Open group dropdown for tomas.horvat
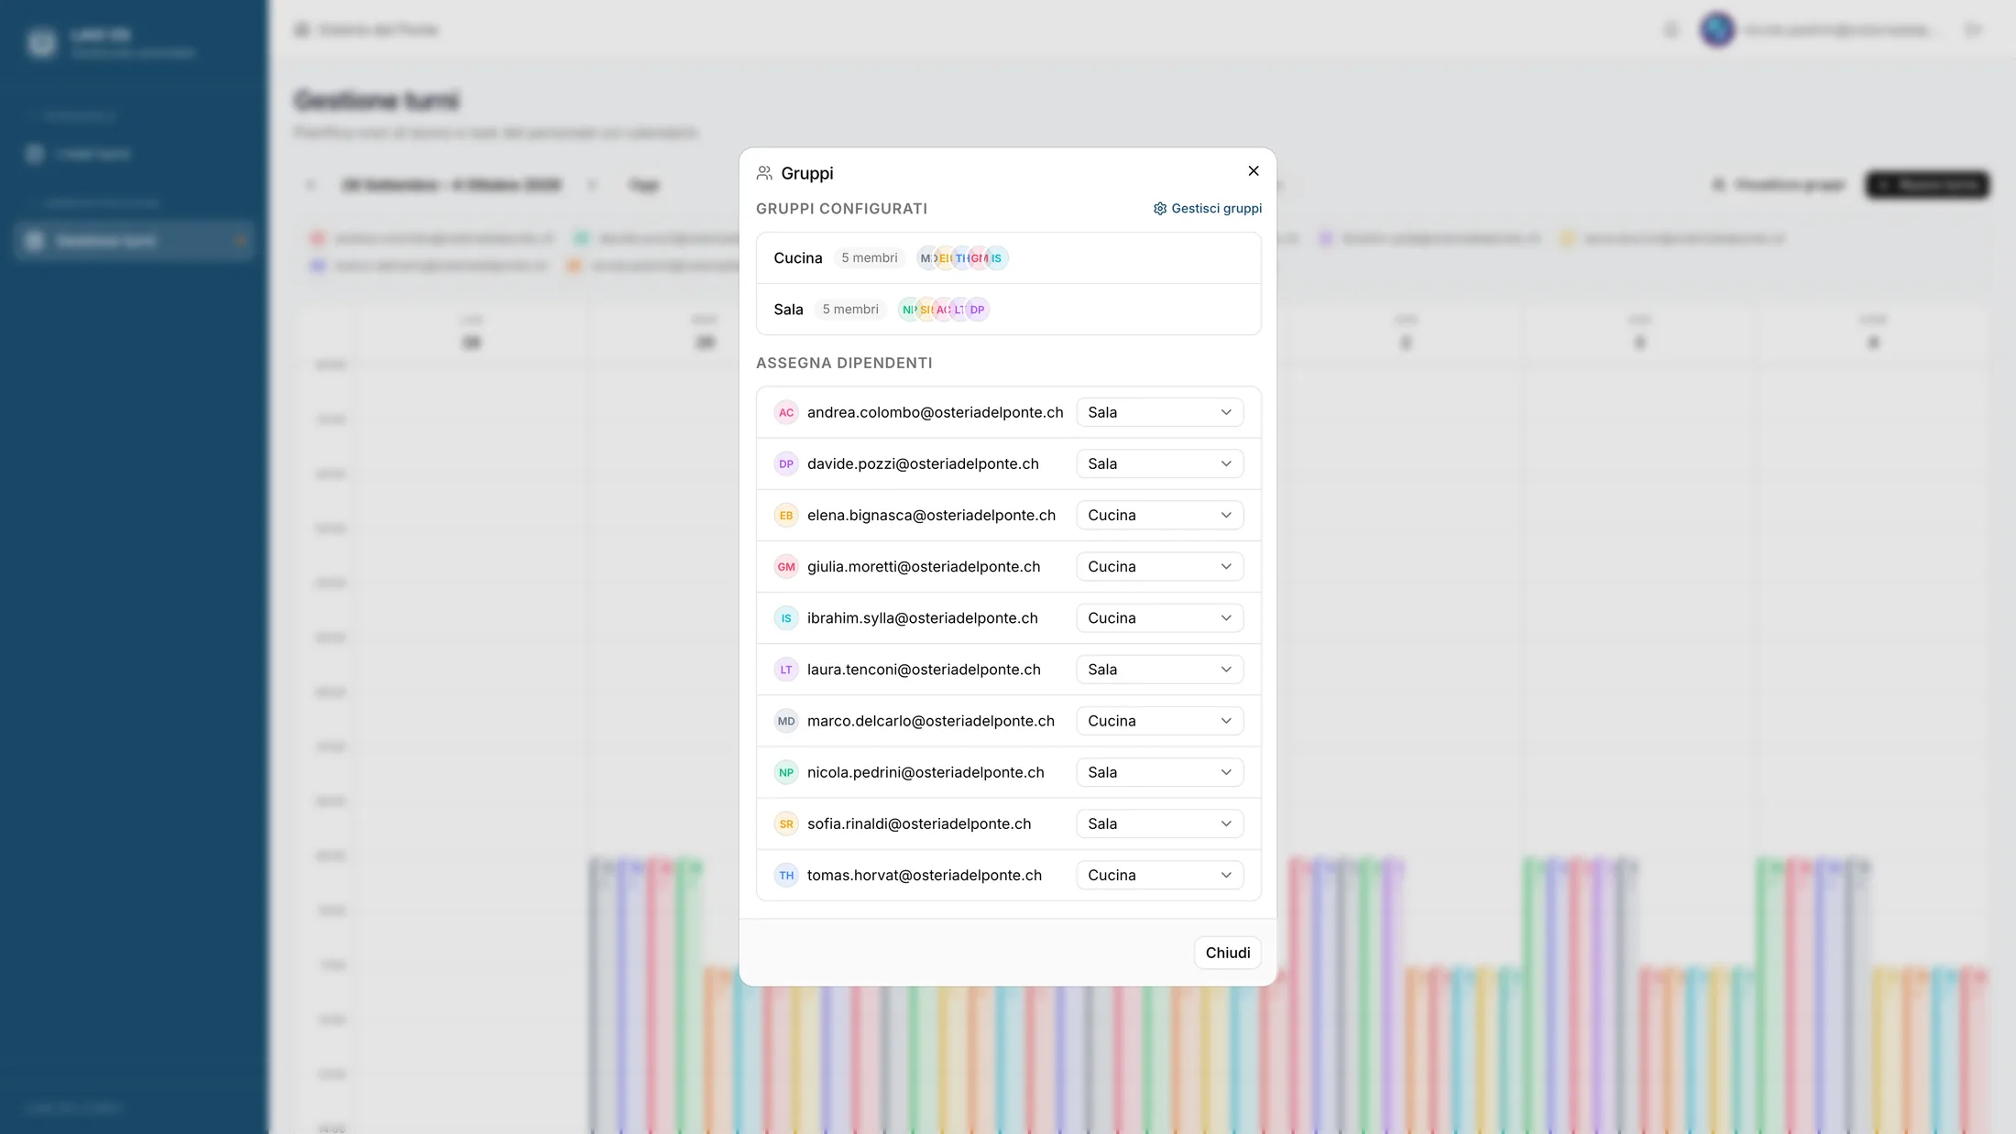This screenshot has width=2016, height=1134. click(1159, 875)
